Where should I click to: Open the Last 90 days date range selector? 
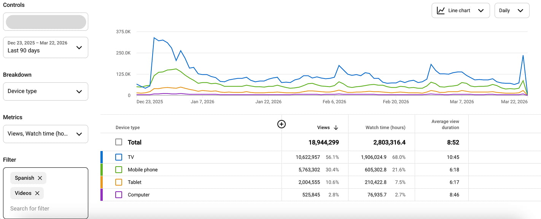click(x=45, y=47)
